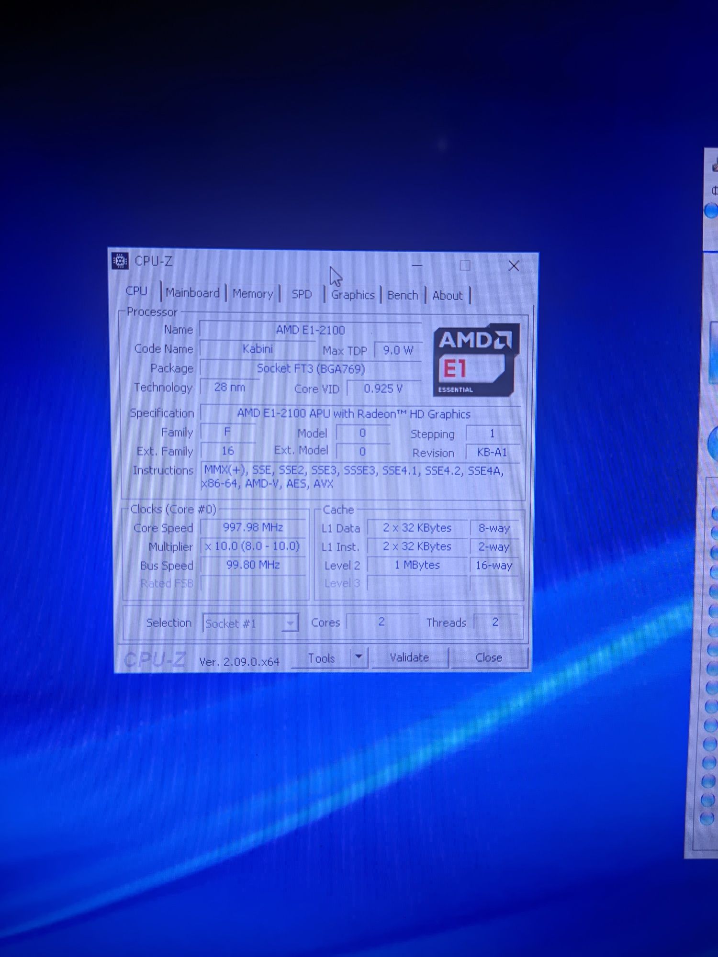Click the Cores count field
Image resolution: width=718 pixels, height=957 pixels.
pyautogui.click(x=381, y=622)
